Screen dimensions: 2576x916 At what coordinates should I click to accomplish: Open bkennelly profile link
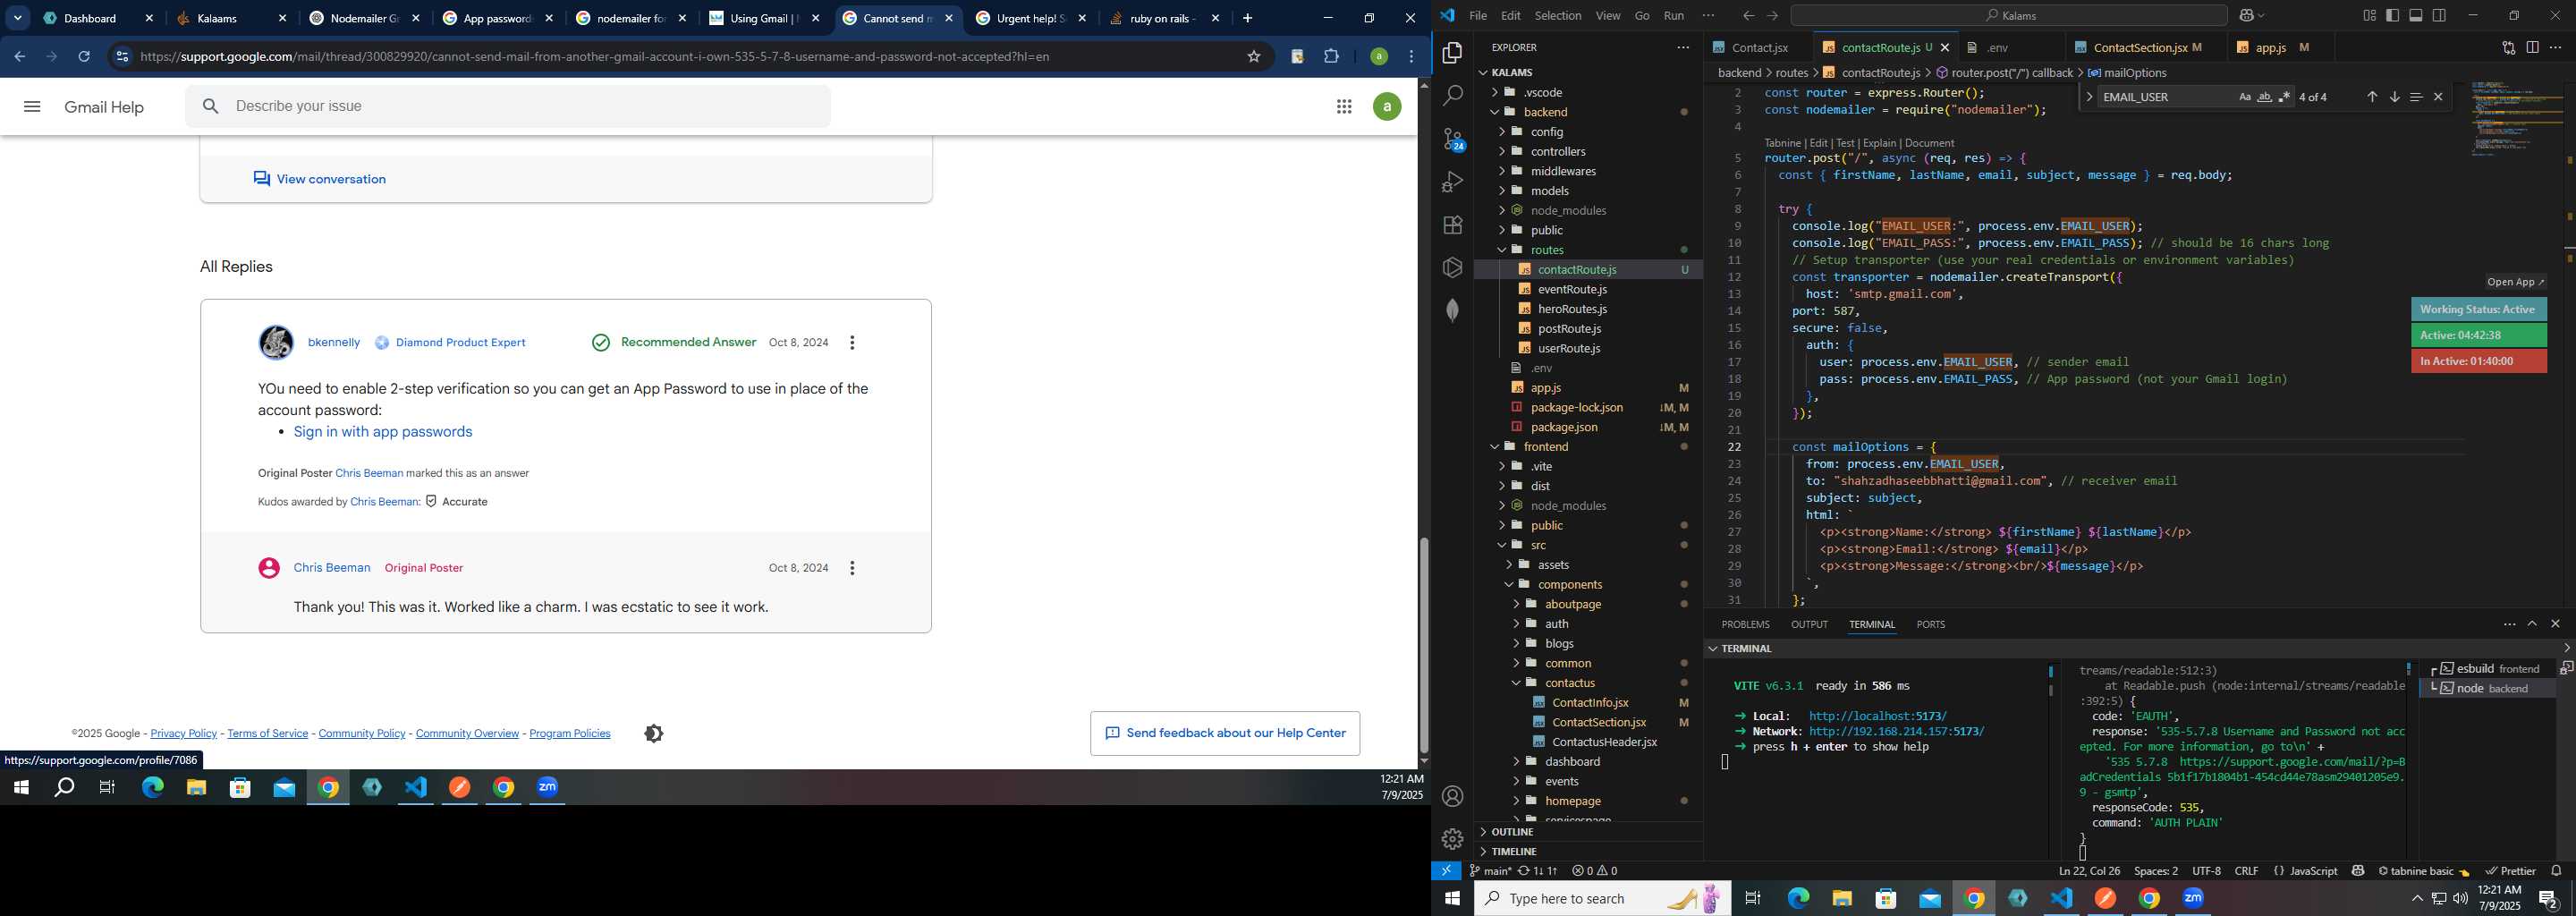(x=333, y=343)
